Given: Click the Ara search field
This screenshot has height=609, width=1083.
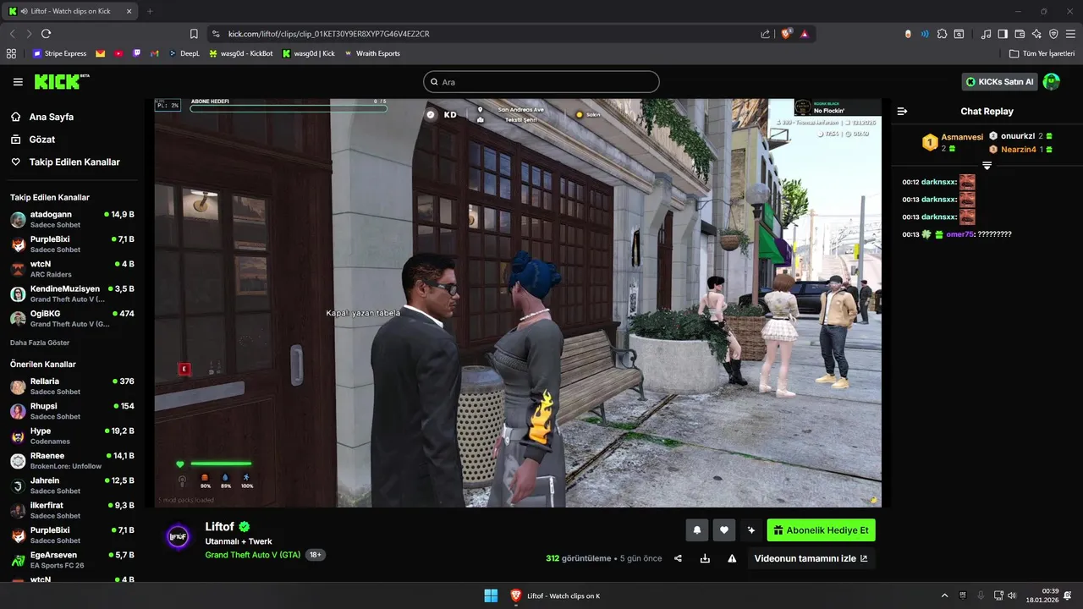Looking at the screenshot, I should pyautogui.click(x=541, y=82).
